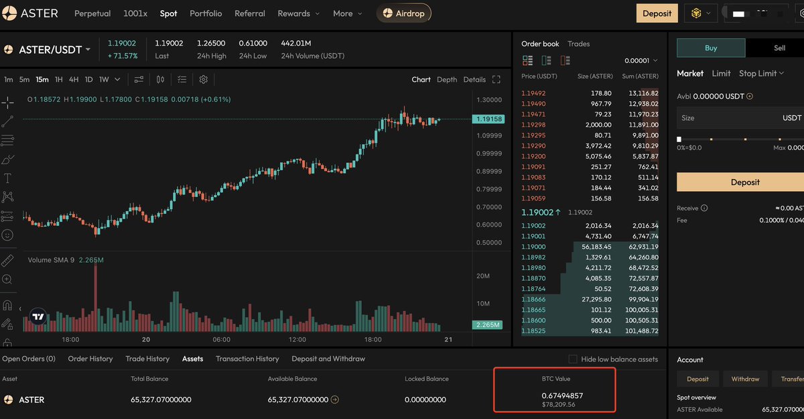Open the Trade History tab

coord(147,359)
